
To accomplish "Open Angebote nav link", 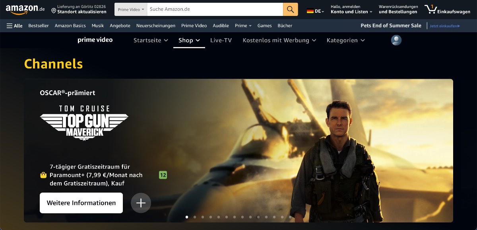I will [x=120, y=25].
